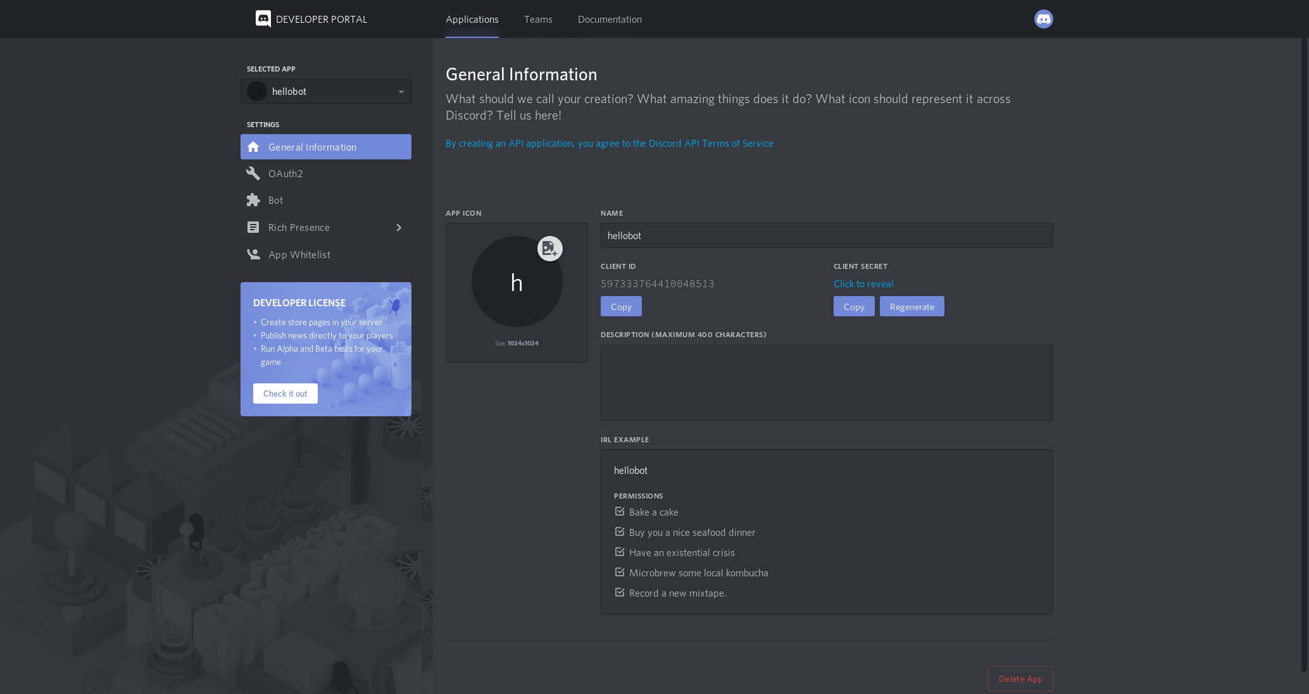Select the App Whitelist phone icon
Viewport: 1309px width, 694px height.
254,254
